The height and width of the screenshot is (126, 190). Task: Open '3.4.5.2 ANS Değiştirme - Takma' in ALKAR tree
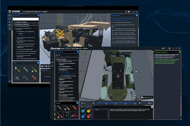pyautogui.click(x=68, y=76)
